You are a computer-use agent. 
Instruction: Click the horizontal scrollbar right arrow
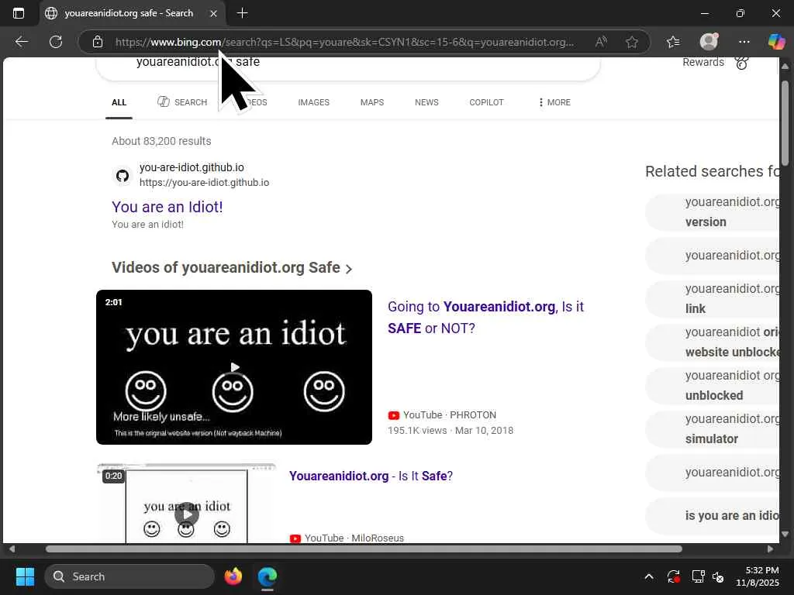770,549
